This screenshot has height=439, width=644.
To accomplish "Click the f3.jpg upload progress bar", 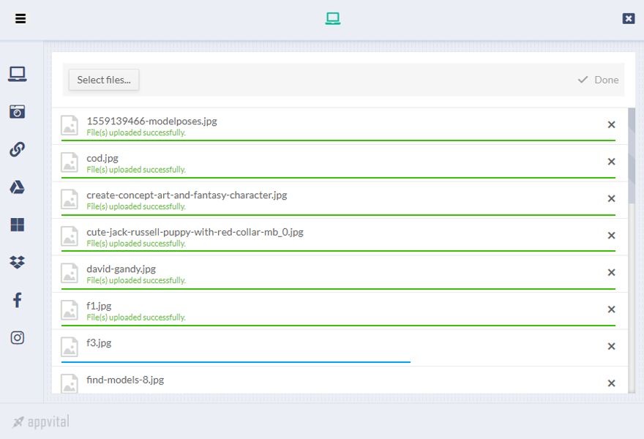I will [x=234, y=360].
